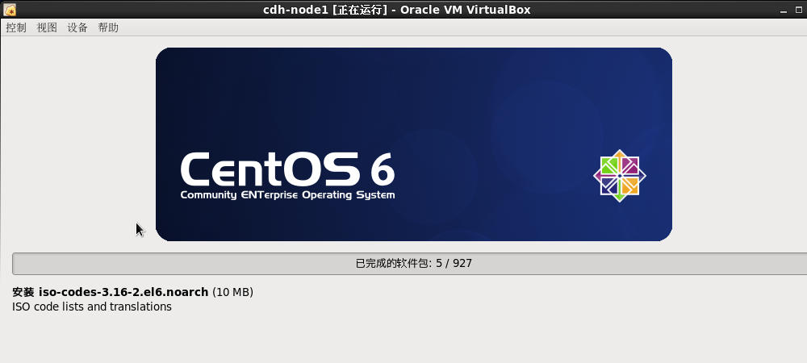
Task: Open the 帮助 menu
Action: pos(108,27)
